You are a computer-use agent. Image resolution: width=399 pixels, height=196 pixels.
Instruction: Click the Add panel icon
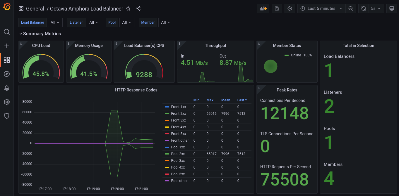263,8
